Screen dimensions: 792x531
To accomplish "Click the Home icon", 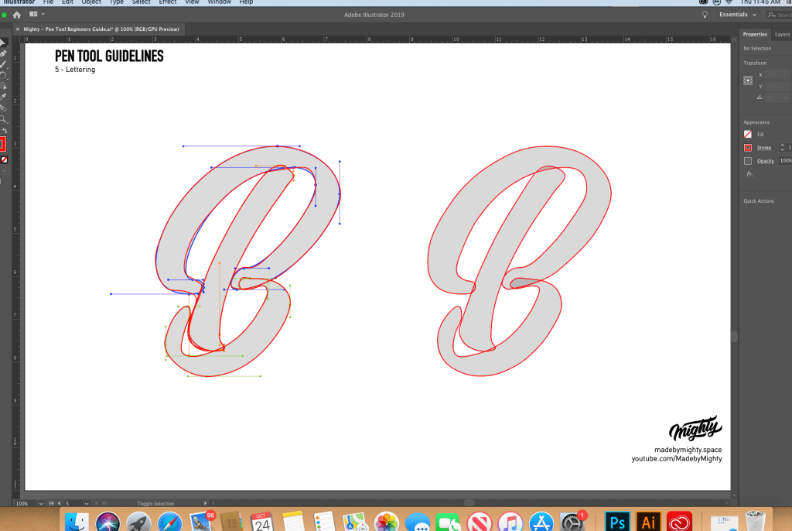I will click(x=17, y=15).
